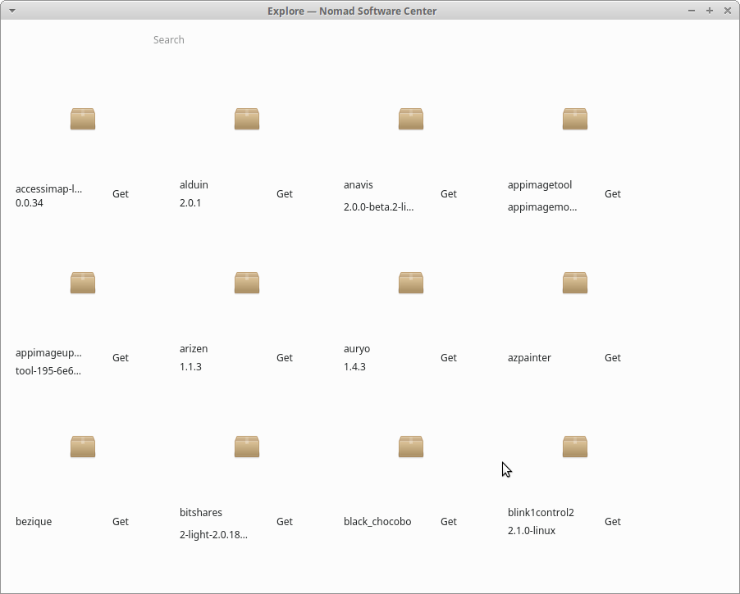740x594 pixels.
Task: Click the Search input field
Action: [168, 39]
